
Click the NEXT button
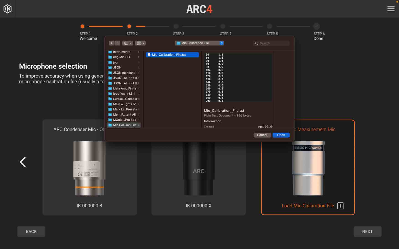[367, 231]
